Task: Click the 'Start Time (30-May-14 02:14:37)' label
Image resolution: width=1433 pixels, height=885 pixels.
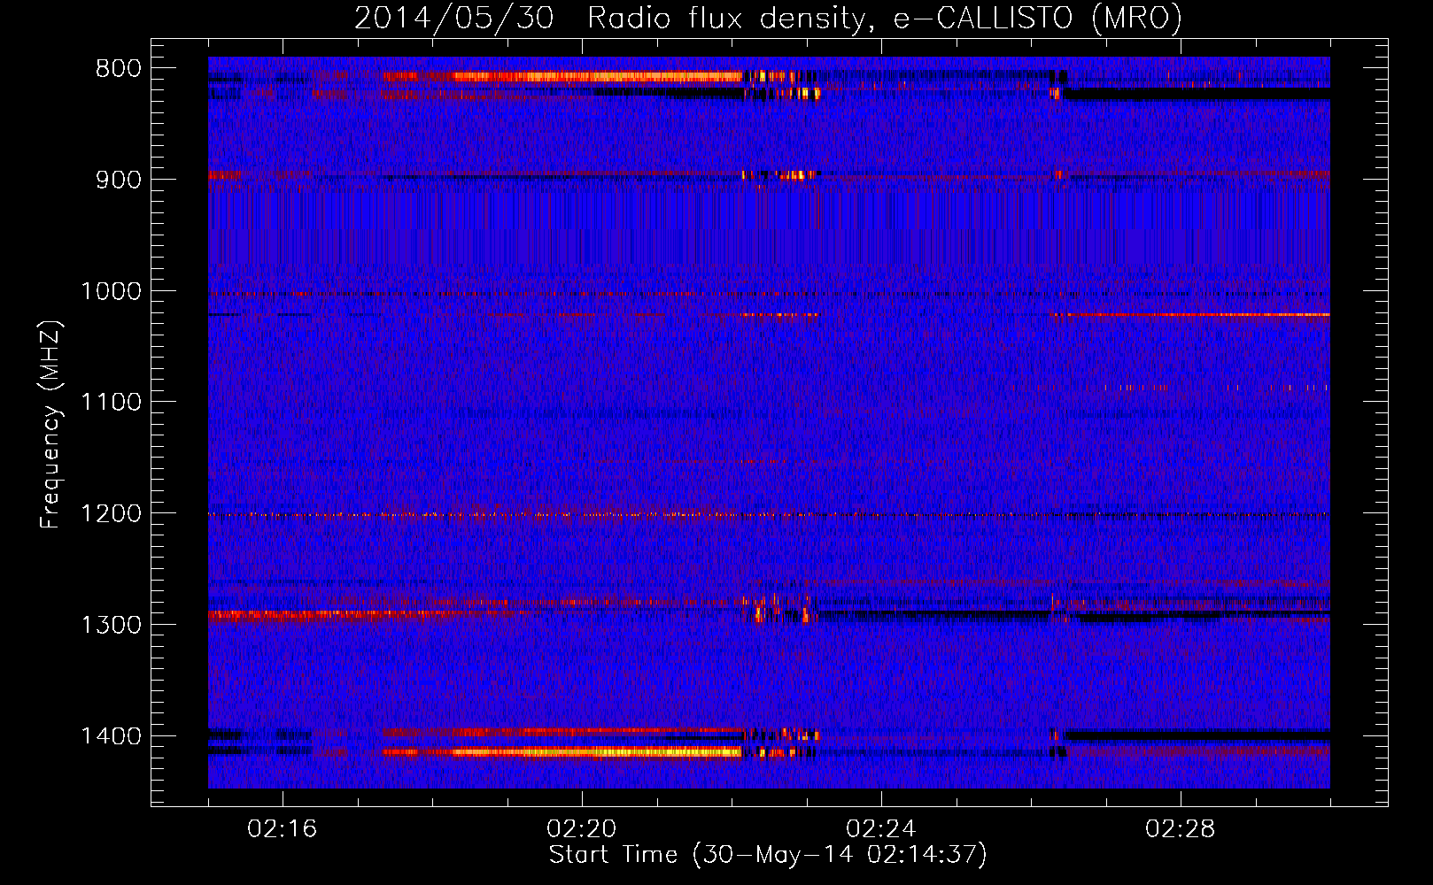Action: [768, 855]
